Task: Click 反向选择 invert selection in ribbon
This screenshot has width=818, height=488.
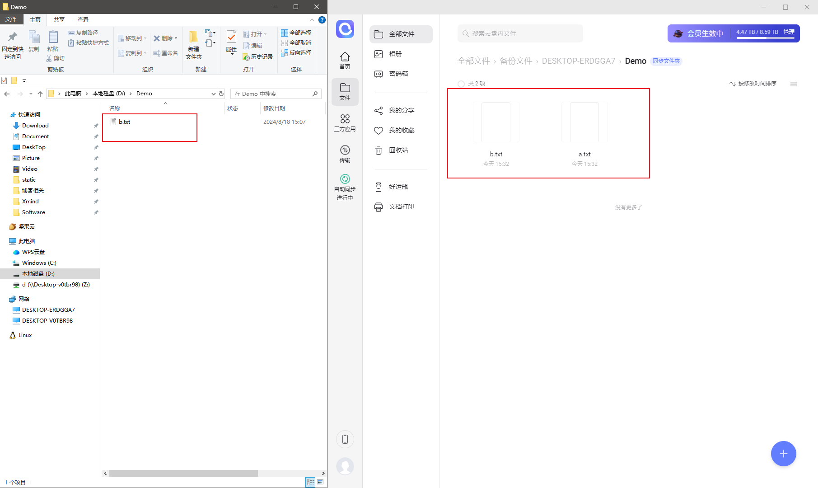Action: click(x=296, y=53)
